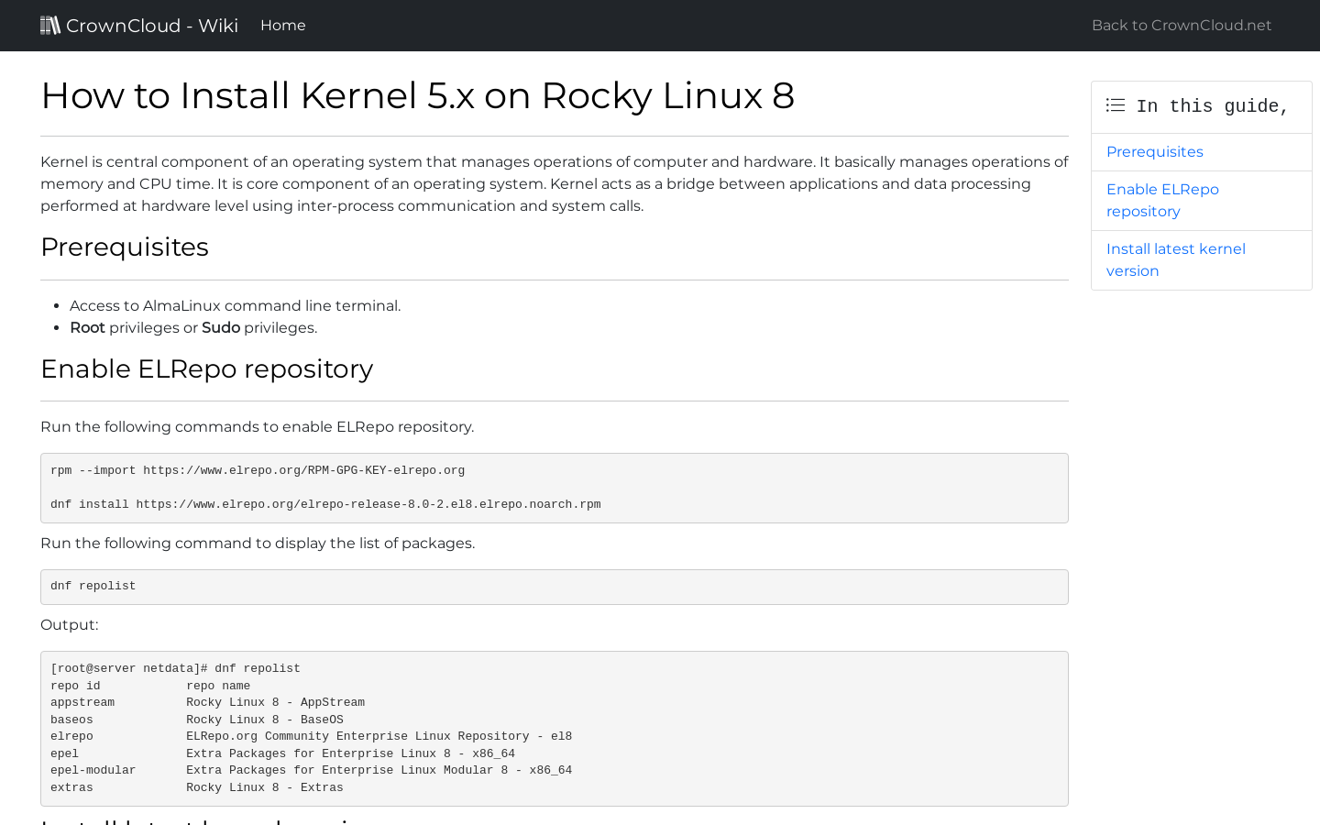
Task: Click the In this guide, header text
Action: (1213, 106)
